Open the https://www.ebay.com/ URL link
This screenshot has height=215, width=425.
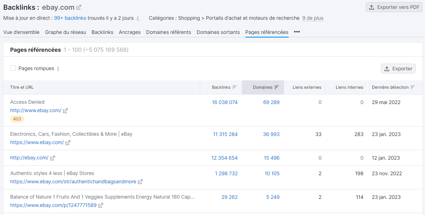(x=37, y=142)
